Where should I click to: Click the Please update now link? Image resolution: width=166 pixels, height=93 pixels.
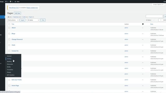[x=32, y=8]
